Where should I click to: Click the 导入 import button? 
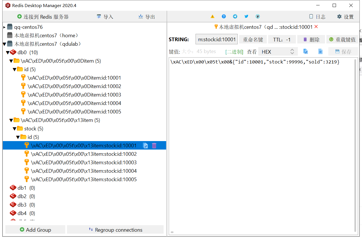(x=105, y=17)
